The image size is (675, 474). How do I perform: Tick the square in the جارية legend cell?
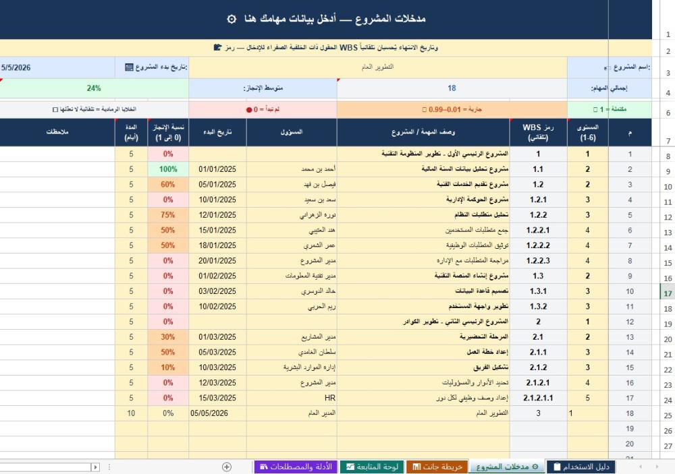[x=424, y=109]
